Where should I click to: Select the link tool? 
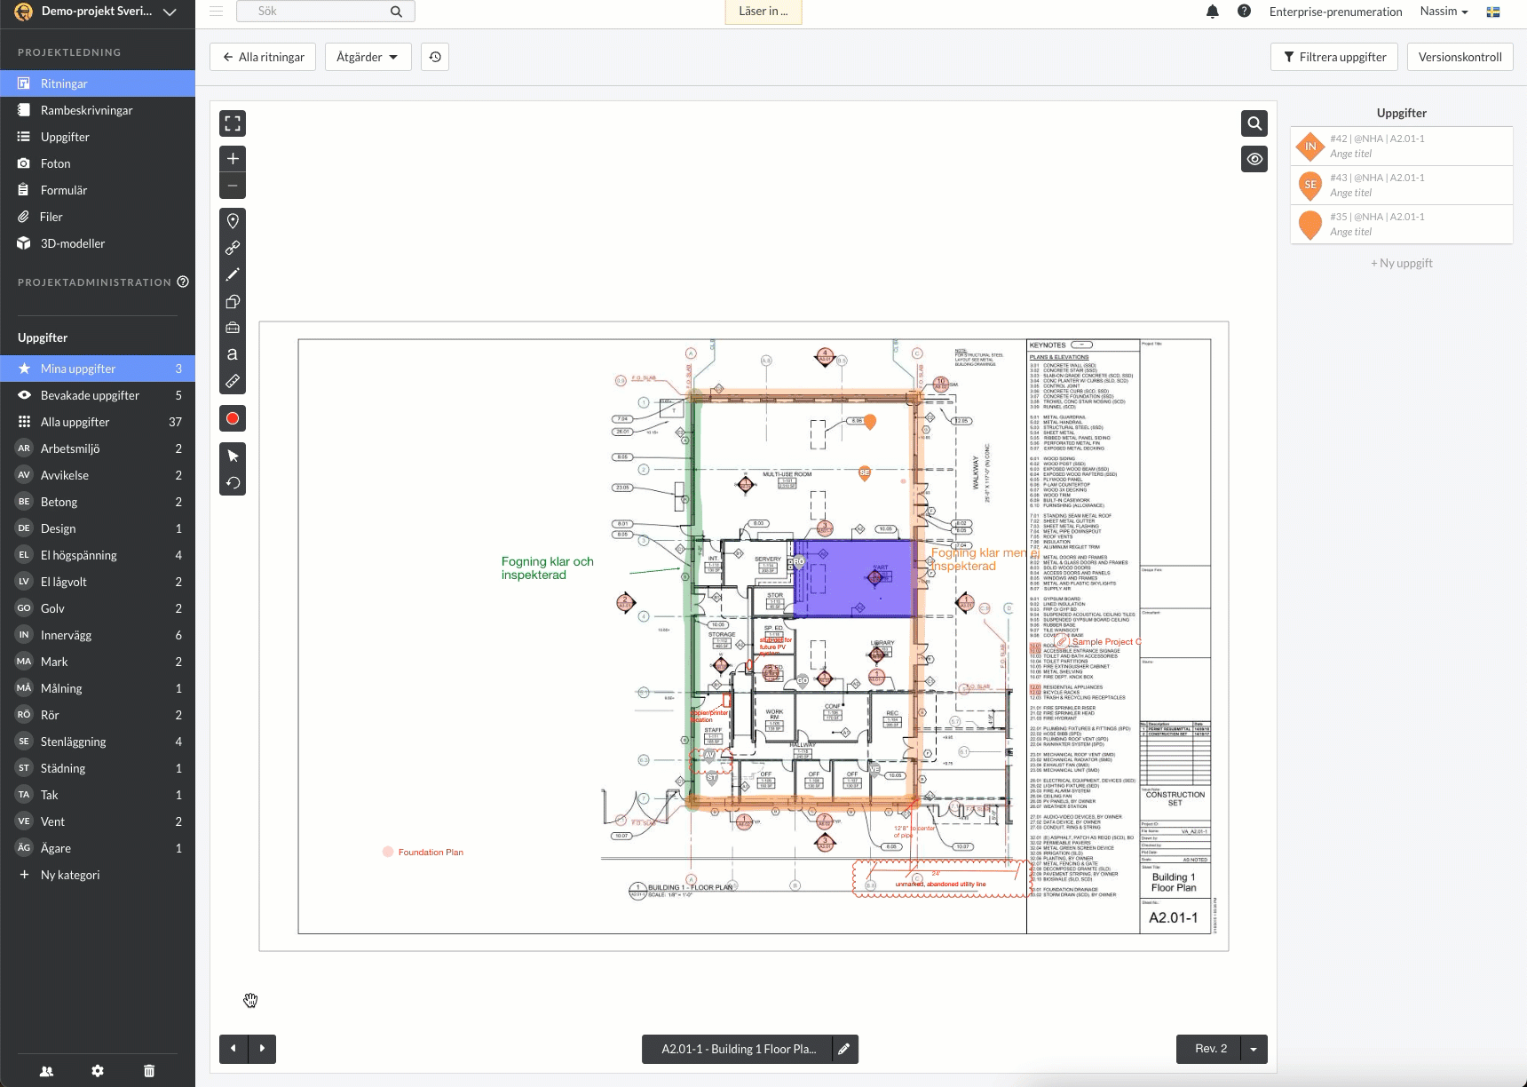click(x=233, y=248)
